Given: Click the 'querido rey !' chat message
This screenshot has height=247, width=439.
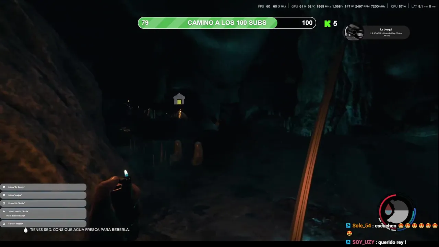Looking at the screenshot, I should coord(392,242).
